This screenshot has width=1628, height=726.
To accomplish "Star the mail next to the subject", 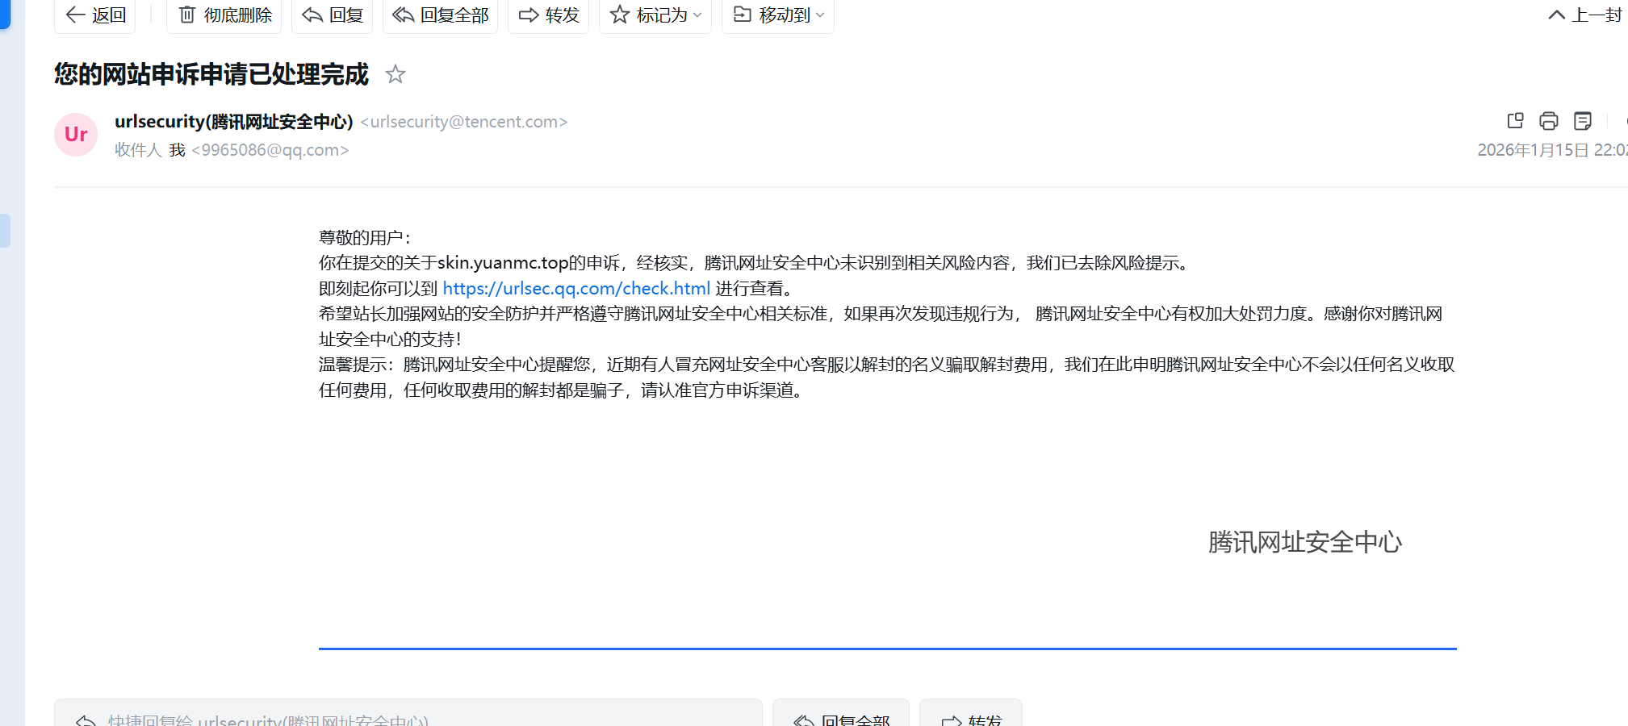I will click(395, 74).
